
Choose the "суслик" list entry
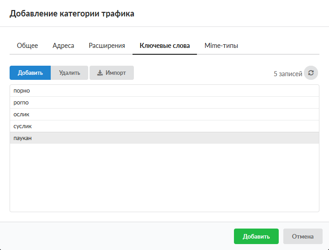click(164, 126)
